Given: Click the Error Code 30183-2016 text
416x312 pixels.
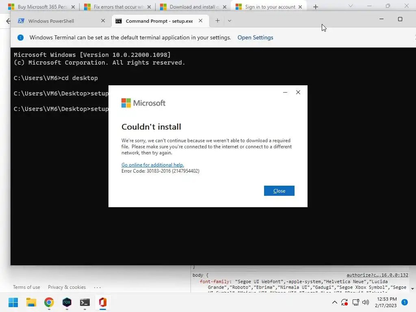Looking at the screenshot, I should click(x=160, y=171).
